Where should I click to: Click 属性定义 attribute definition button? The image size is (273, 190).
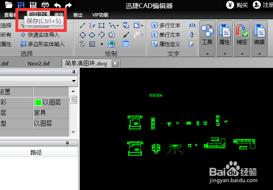(x=166, y=44)
